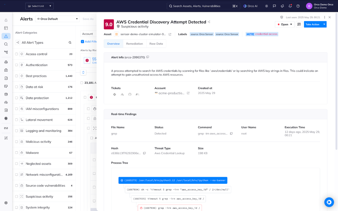Check the Suspicious activity category
The image size is (338, 211).
16,196
